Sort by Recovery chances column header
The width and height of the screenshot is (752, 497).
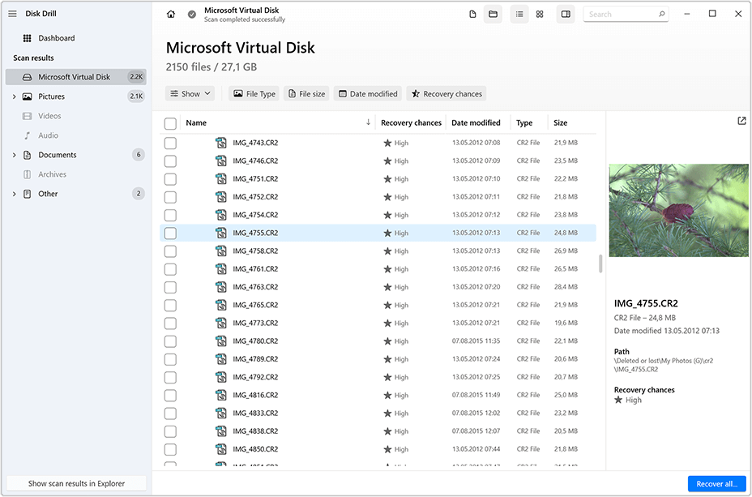(x=411, y=122)
